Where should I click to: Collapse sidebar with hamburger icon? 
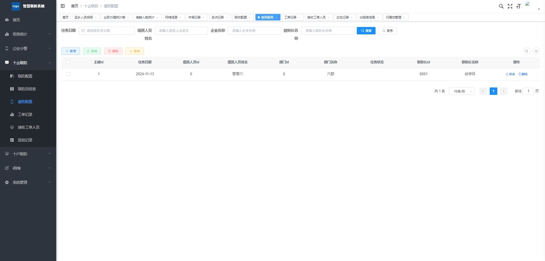pos(63,6)
